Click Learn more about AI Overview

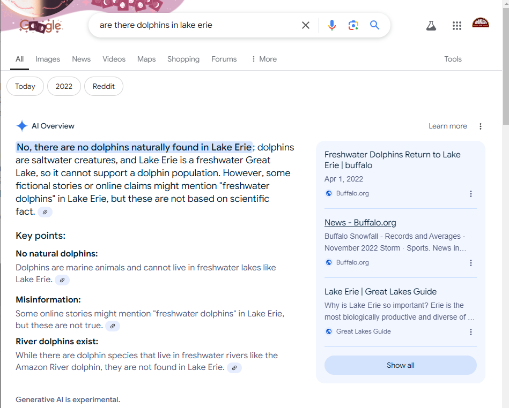(x=448, y=126)
